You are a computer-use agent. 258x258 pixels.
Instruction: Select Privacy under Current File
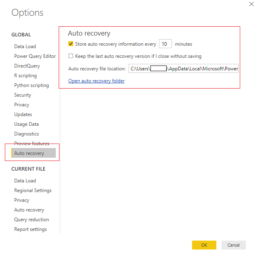pos(22,200)
